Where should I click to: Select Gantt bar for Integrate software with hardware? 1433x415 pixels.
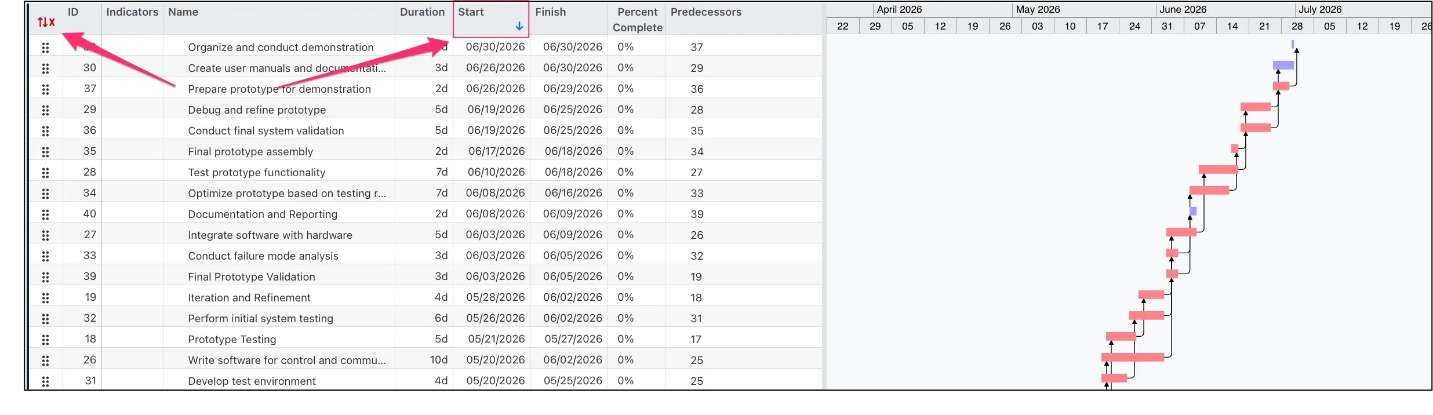click(1181, 232)
